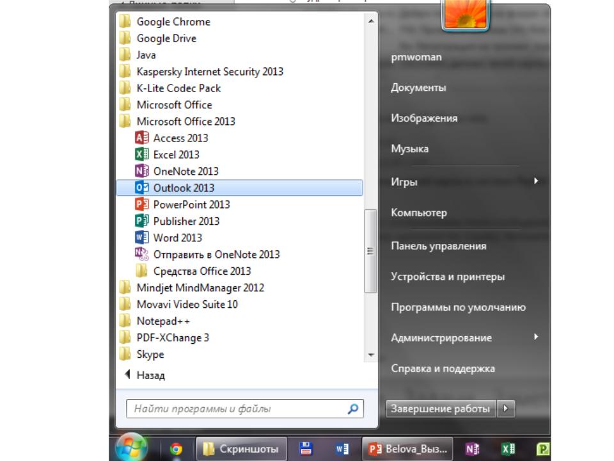Image resolution: width=614 pixels, height=461 pixels.
Task: Switch to Belova_Выз... PowerPoint taskbar button
Action: click(x=407, y=449)
